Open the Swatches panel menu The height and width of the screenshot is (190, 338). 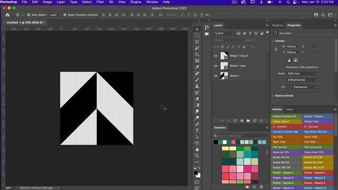267,128
